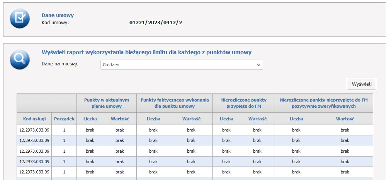Click the magnifying glass report icon
389x180 pixels.
20,60
